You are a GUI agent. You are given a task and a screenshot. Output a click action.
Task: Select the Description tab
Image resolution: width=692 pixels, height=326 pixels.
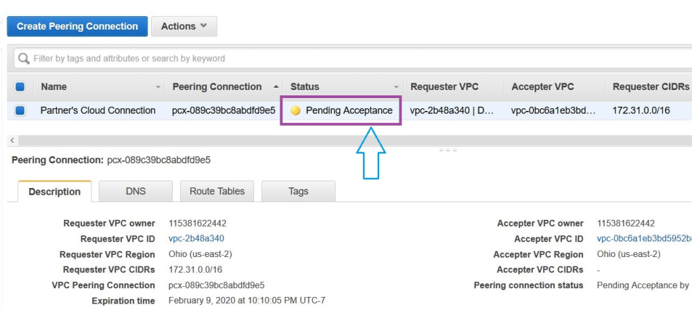[54, 191]
